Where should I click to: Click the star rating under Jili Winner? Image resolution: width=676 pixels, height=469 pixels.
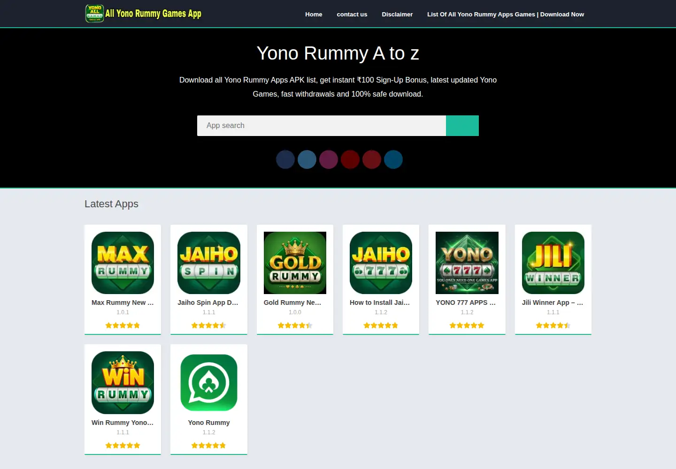tap(553, 325)
